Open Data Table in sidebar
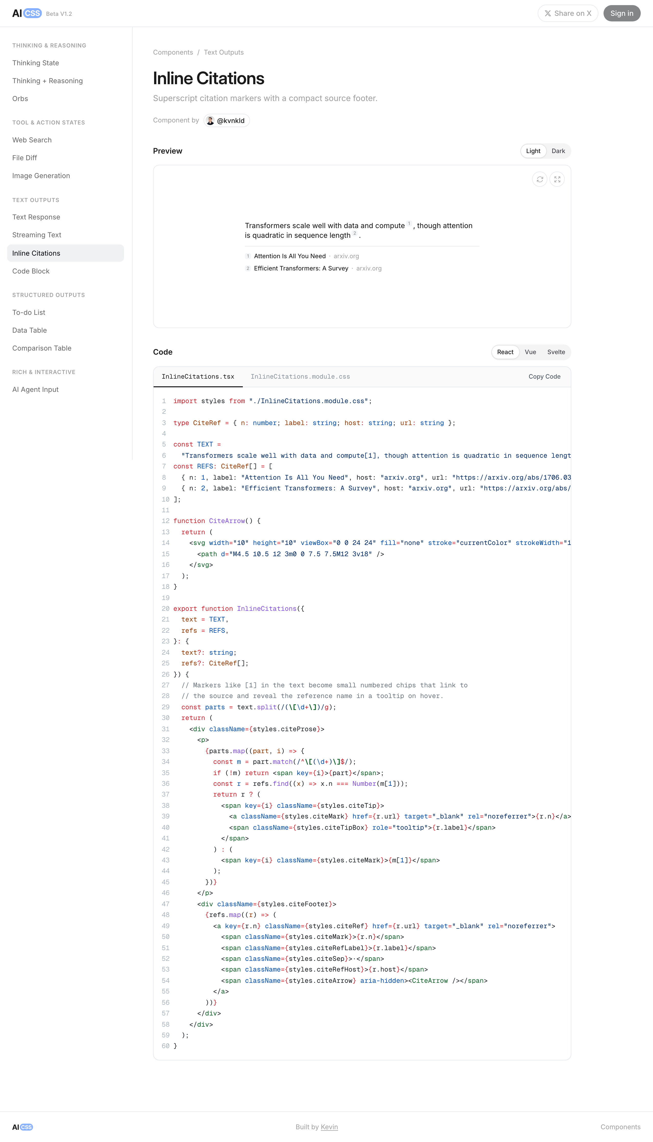Image resolution: width=653 pixels, height=1142 pixels. (66, 330)
